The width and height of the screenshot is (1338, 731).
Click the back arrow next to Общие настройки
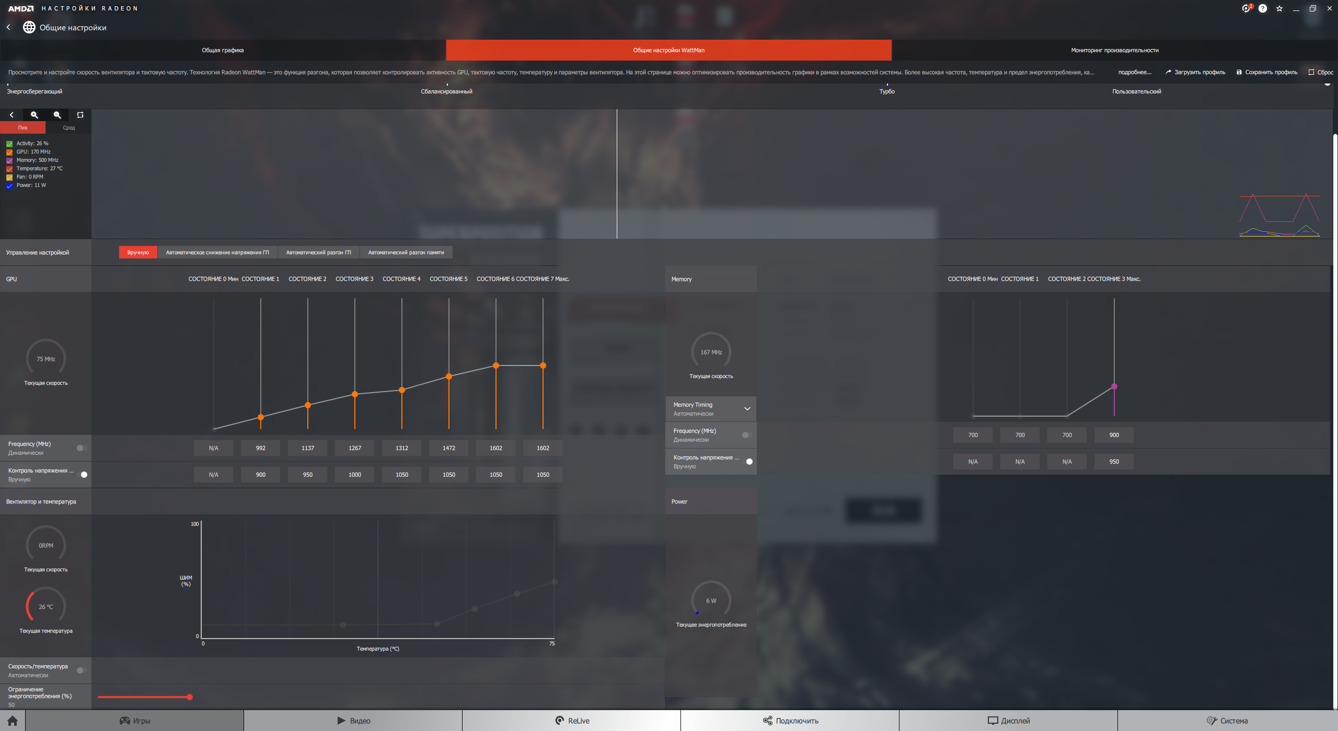click(8, 27)
